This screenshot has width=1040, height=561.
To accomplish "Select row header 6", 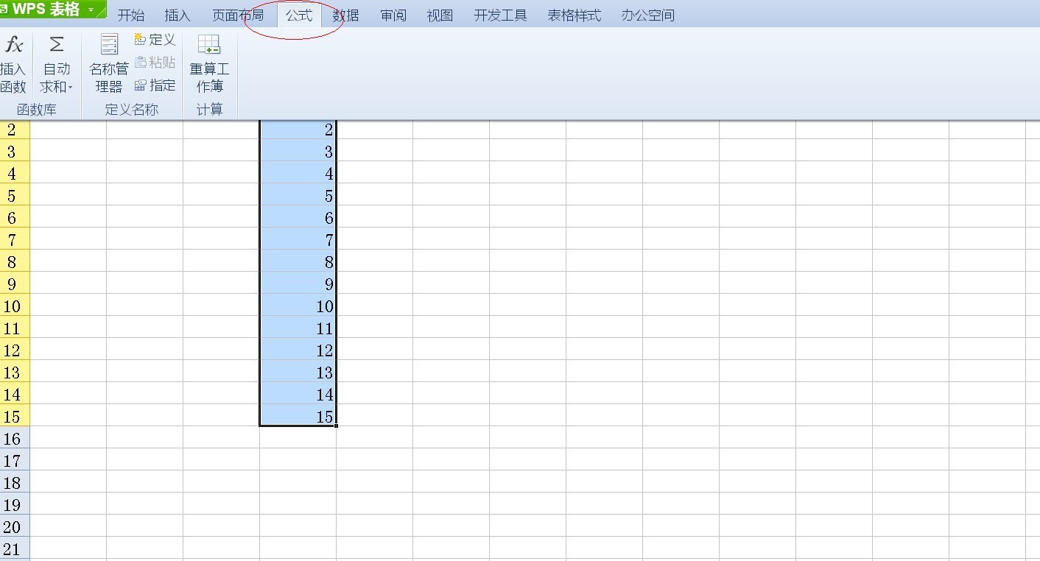I will tap(15, 217).
